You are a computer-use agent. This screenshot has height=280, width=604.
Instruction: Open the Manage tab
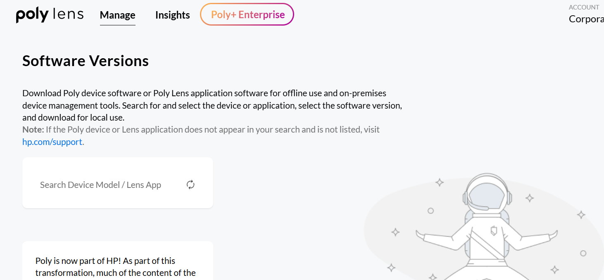tap(117, 15)
